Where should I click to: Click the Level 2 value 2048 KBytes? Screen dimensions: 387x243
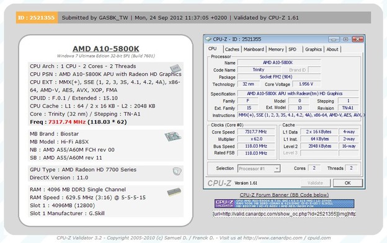319,146
